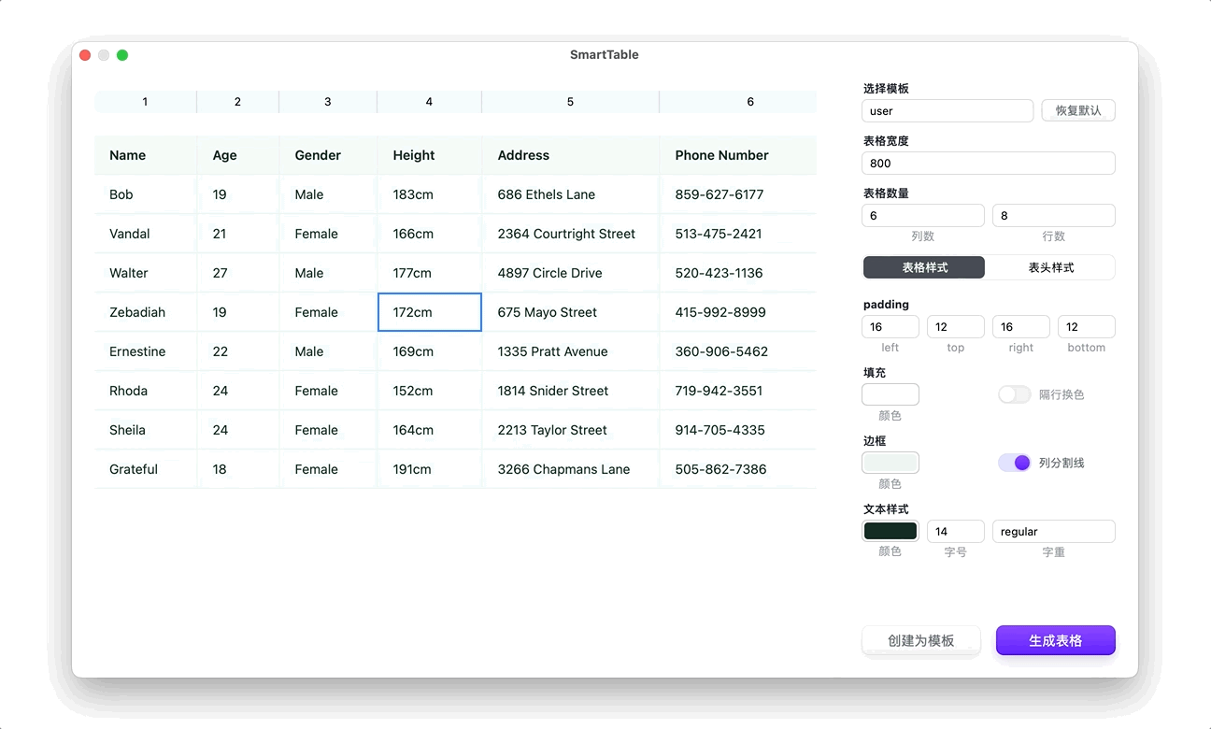
Task: Click the padding top field
Action: click(x=956, y=327)
